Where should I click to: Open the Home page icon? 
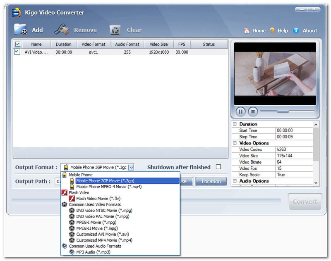coord(247,31)
